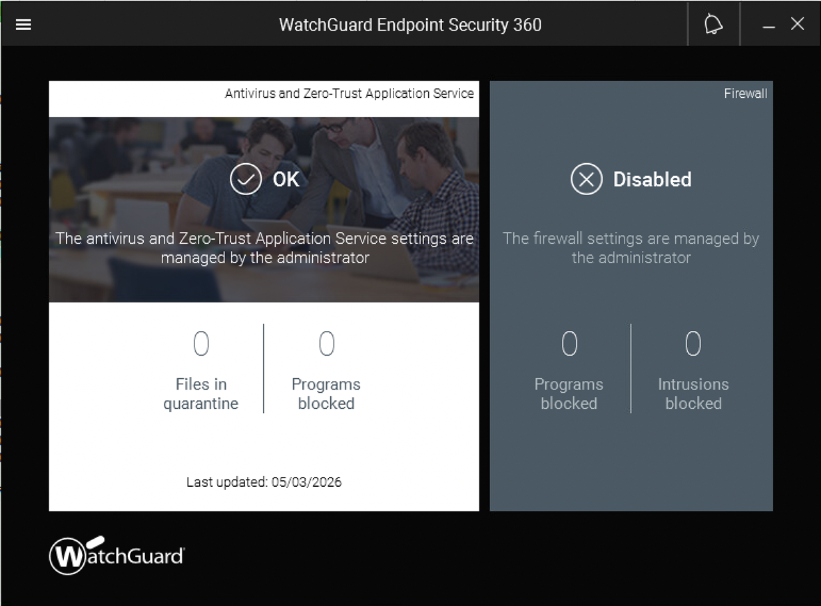Screen dimensions: 821x606
Task: Click the Intrusions blocked counter
Action: pos(692,370)
